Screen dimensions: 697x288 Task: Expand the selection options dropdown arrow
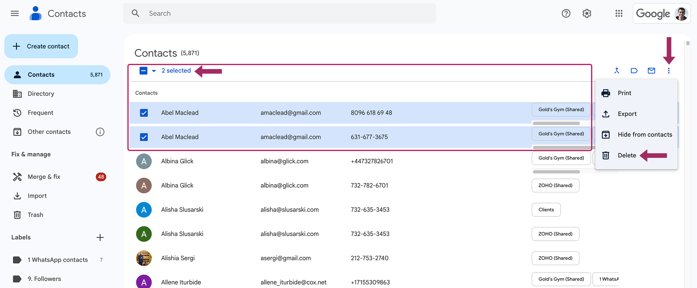(x=154, y=71)
